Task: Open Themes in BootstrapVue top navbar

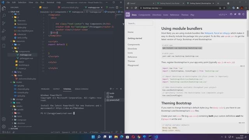Action: pyautogui.click(x=185, y=15)
